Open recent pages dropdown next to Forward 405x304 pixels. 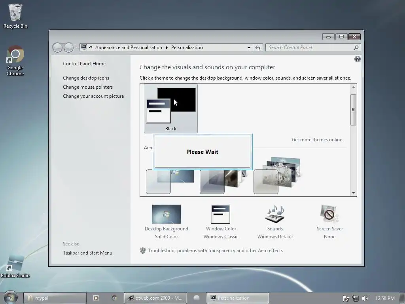(76, 47)
